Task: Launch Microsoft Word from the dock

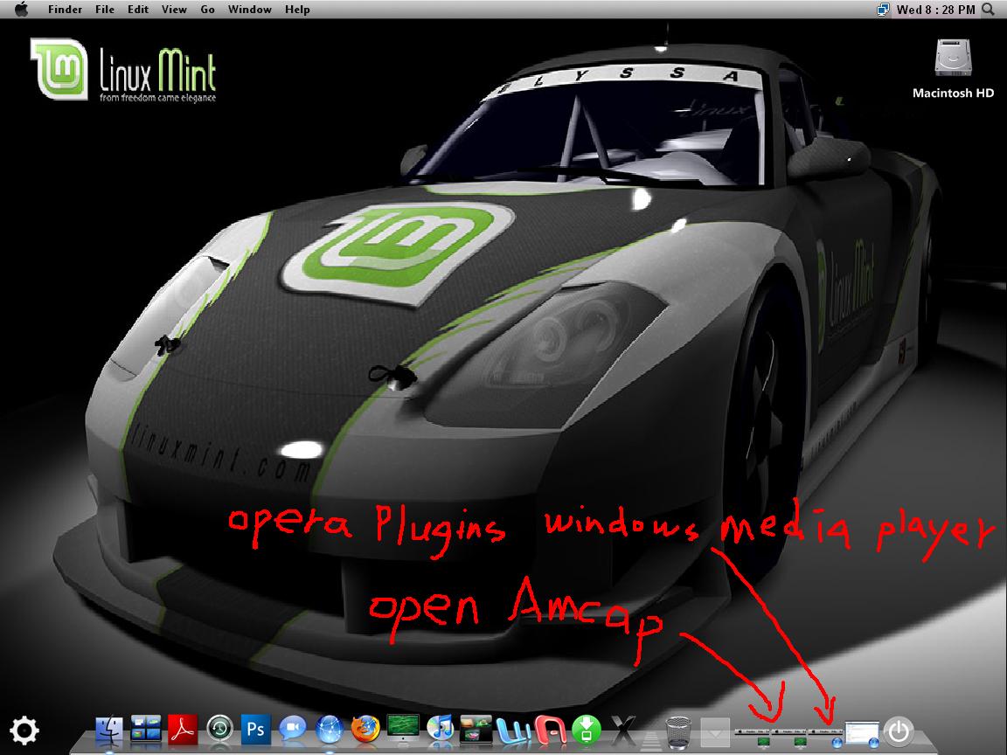Action: tap(512, 731)
